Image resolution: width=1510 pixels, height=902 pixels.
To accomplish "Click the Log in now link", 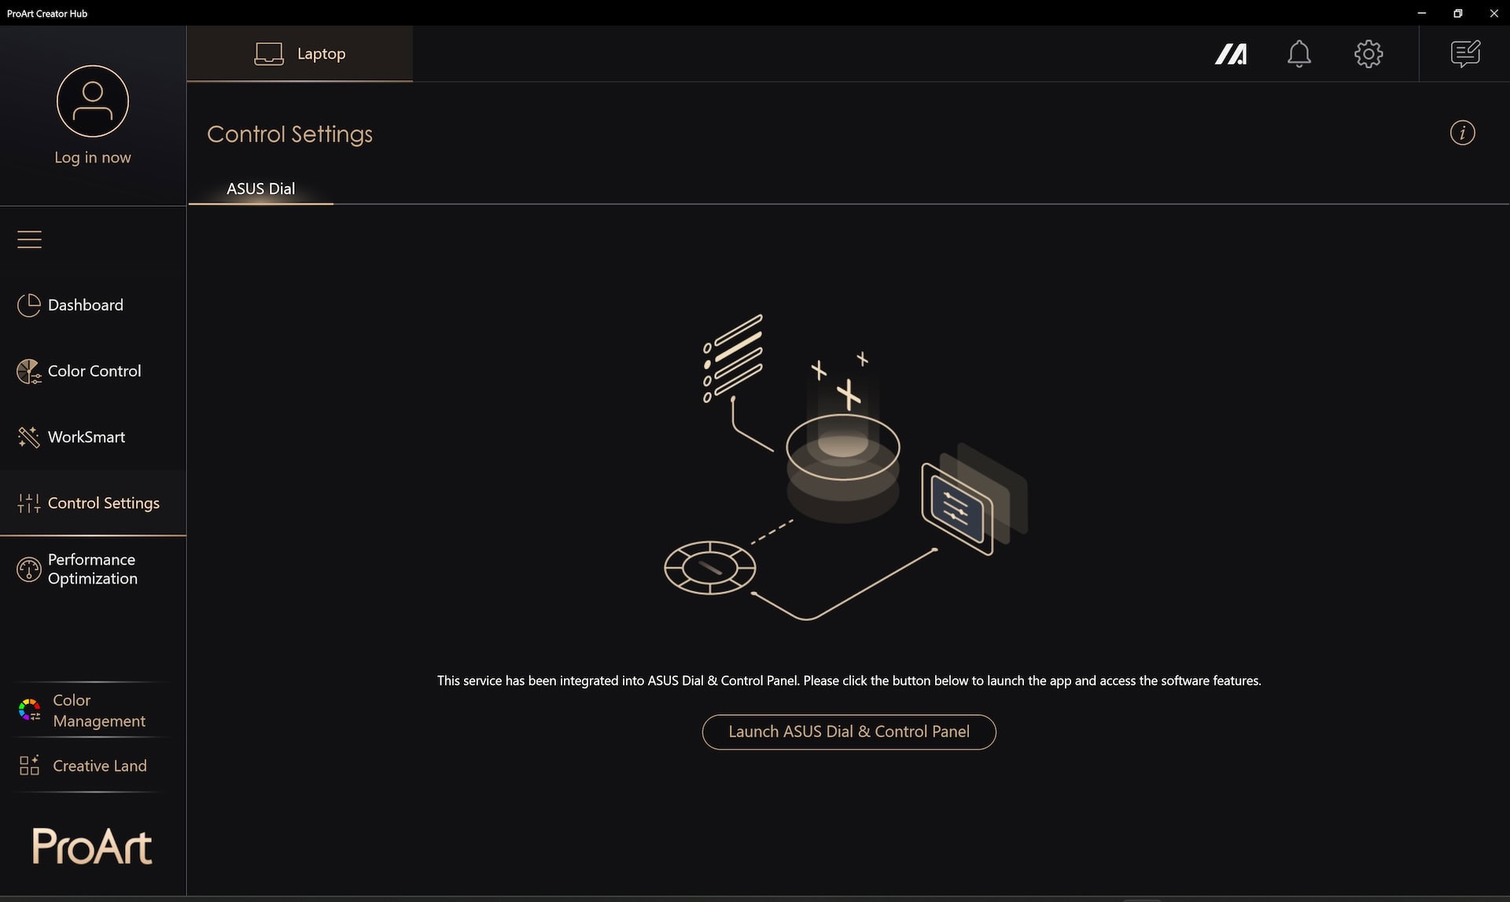I will pos(93,157).
